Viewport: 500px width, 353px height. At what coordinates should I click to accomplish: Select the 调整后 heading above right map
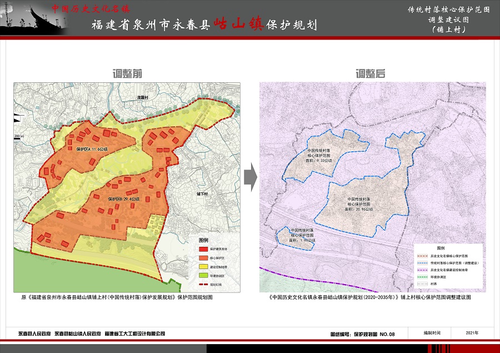371,74
